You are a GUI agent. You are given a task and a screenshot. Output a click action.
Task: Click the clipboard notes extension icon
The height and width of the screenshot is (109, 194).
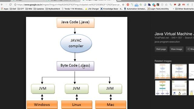179,5
